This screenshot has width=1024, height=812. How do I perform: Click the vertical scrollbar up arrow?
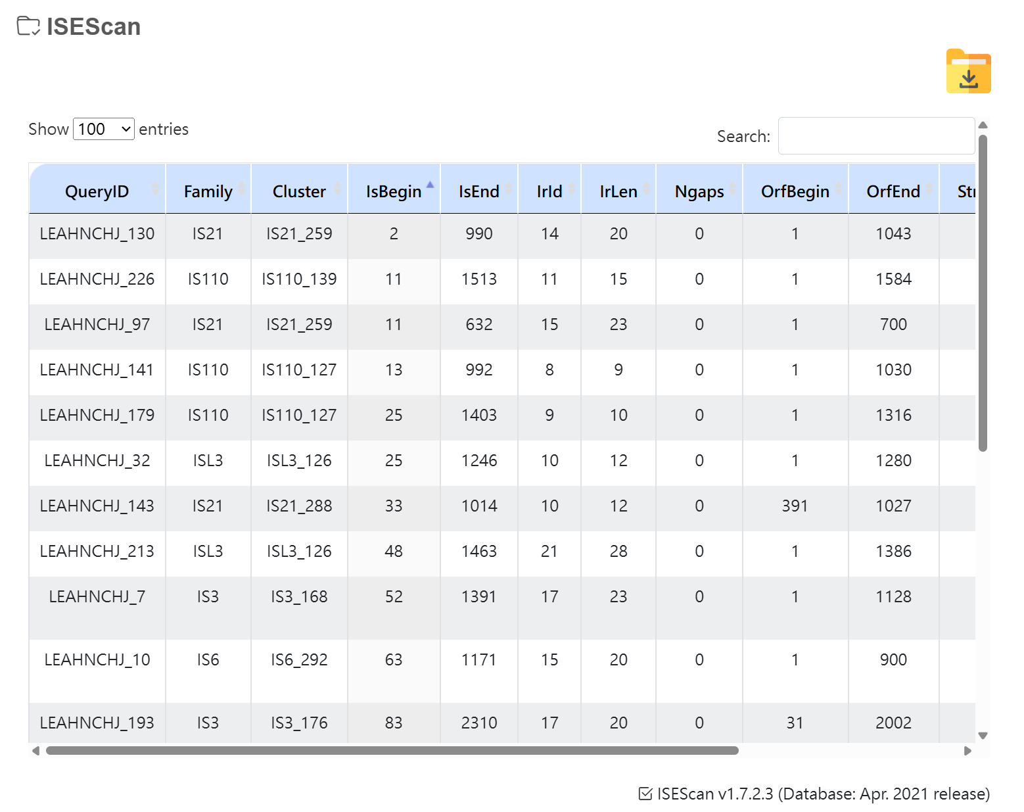point(983,125)
